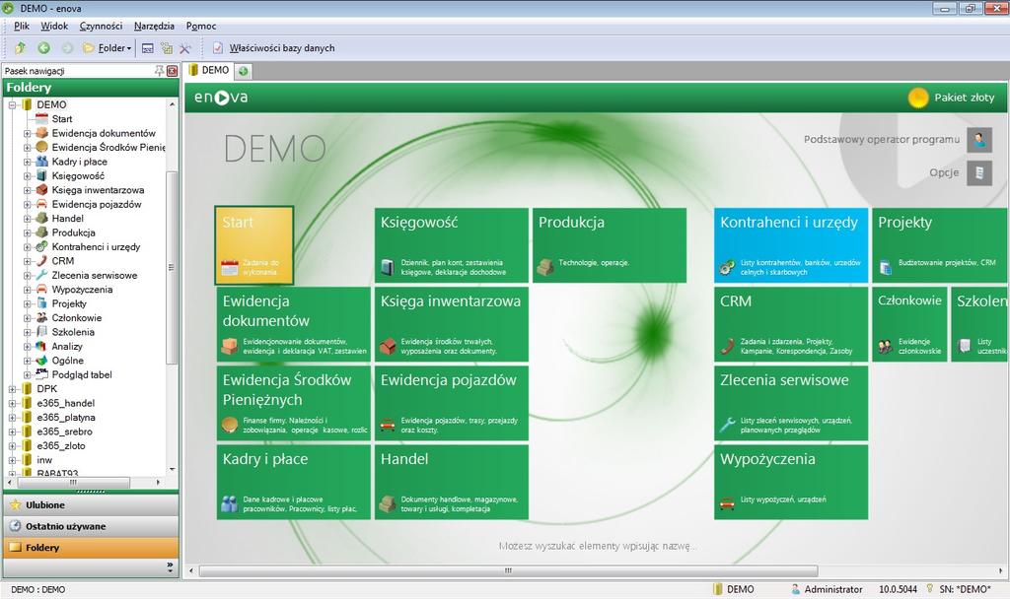Click the main horizontal scrollbar
Screen dimensions: 1010x599
pos(508,570)
